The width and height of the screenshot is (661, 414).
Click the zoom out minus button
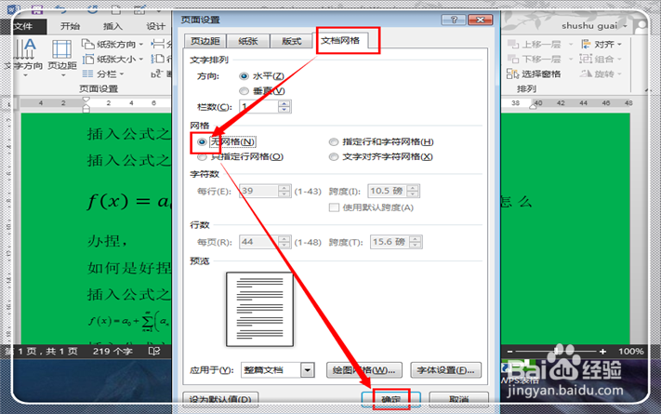509,352
